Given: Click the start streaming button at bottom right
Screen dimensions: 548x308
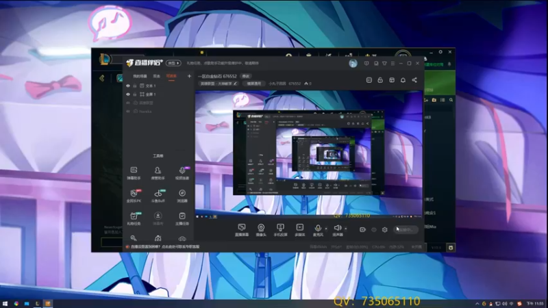Looking at the screenshot, I should coord(406,230).
